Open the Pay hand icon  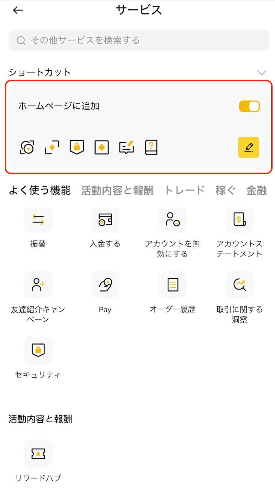105,285
